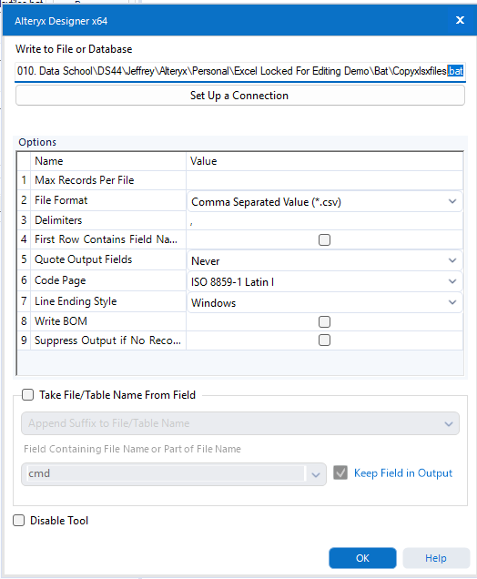
Task: Confirm with the OK button
Action: [362, 558]
